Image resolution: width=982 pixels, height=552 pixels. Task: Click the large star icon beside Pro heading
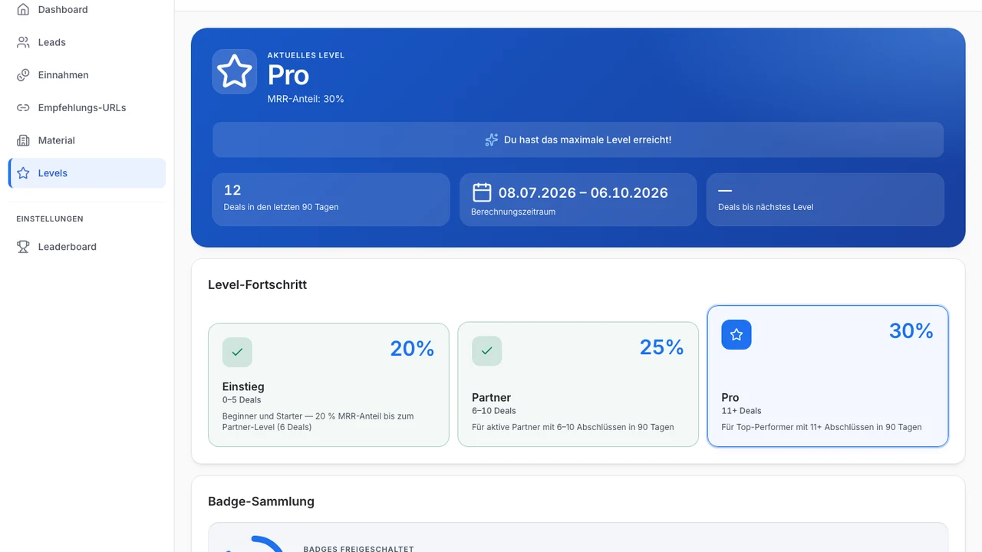pyautogui.click(x=235, y=72)
